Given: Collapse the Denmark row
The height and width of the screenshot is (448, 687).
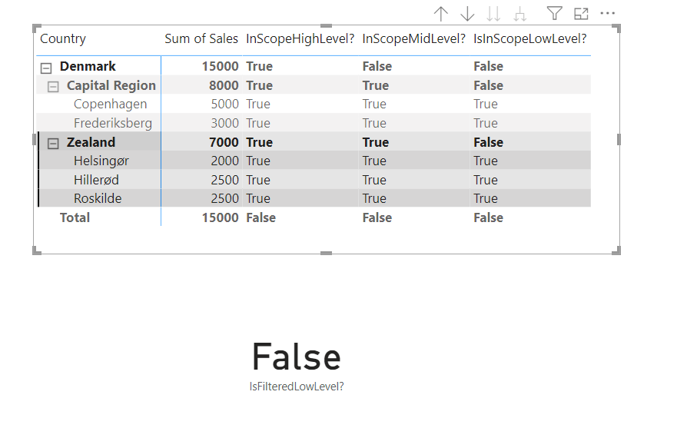Looking at the screenshot, I should click(x=46, y=68).
